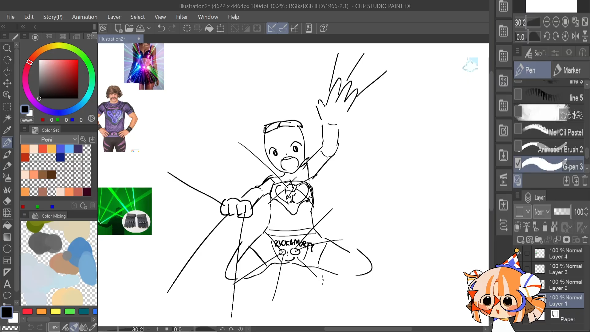Select the Figure ellipse tool
The image size is (590, 332).
pyautogui.click(x=7, y=249)
